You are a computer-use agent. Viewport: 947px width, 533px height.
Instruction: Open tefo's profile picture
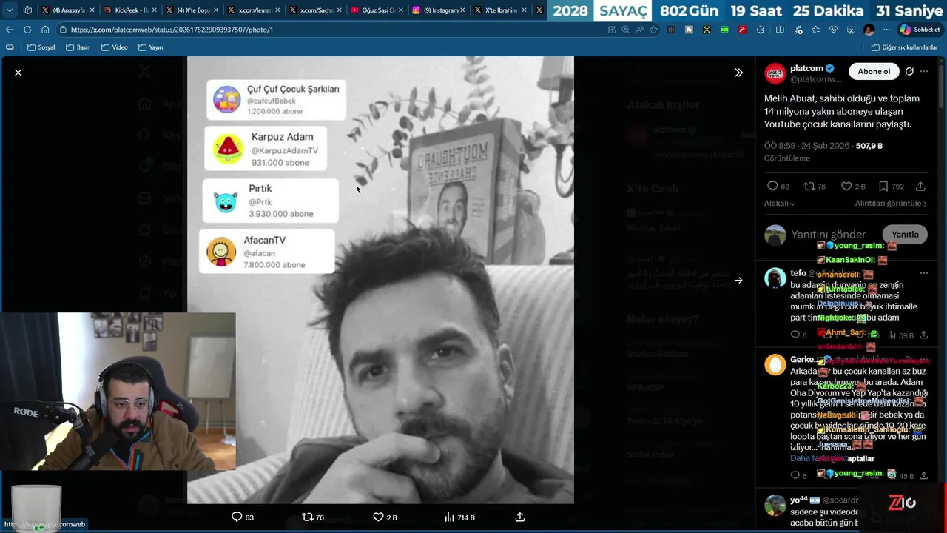pyautogui.click(x=775, y=278)
